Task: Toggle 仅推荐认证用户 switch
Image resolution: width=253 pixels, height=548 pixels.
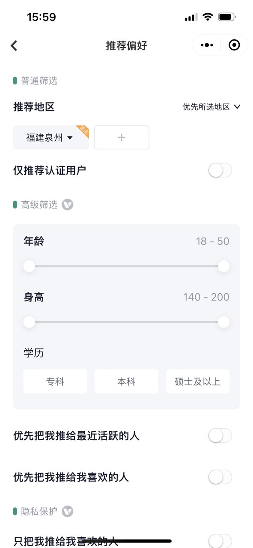Action: (x=220, y=170)
